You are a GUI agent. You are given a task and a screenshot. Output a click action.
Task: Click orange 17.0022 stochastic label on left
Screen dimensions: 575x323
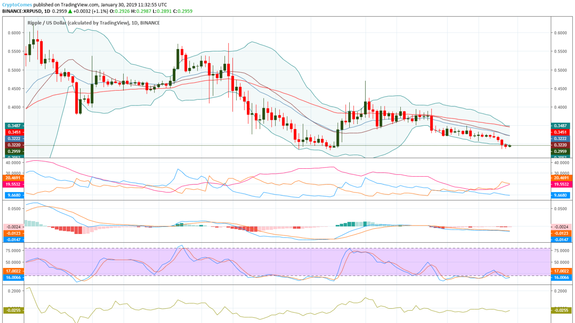click(13, 271)
